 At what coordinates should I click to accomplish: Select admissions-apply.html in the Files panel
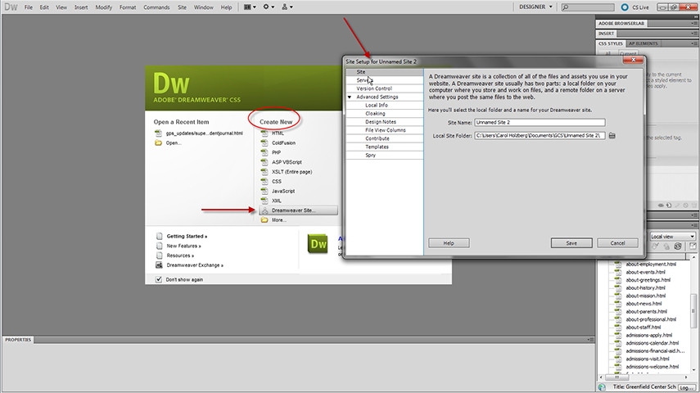click(648, 336)
